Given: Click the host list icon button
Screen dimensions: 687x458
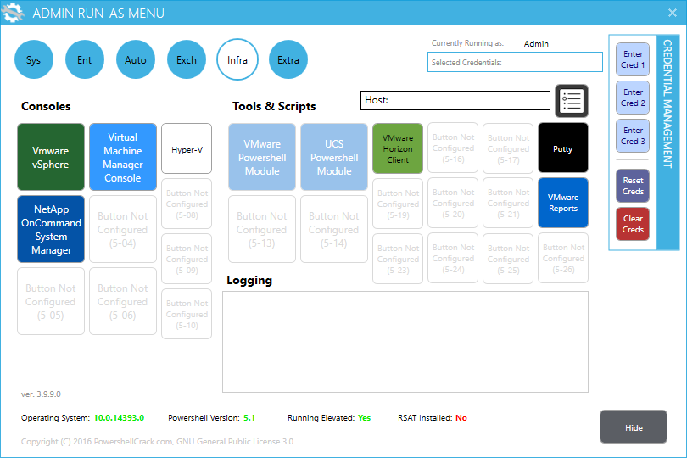Looking at the screenshot, I should pyautogui.click(x=572, y=101).
